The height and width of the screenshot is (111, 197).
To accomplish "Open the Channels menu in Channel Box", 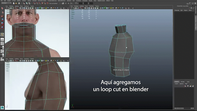I will pyautogui.click(x=177, y=10).
